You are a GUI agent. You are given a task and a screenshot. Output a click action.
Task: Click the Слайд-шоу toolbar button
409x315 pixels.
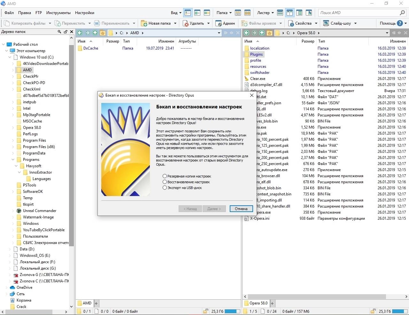(337, 23)
